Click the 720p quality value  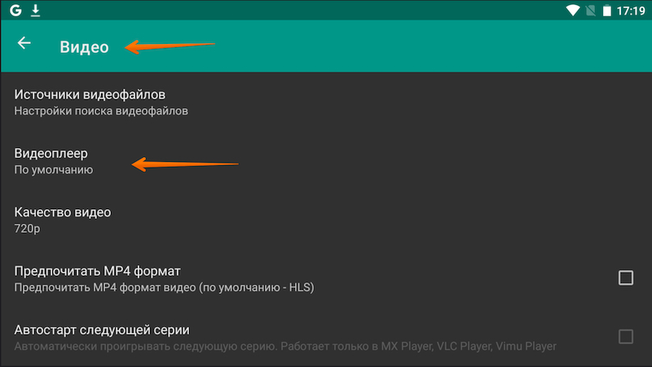coord(27,229)
